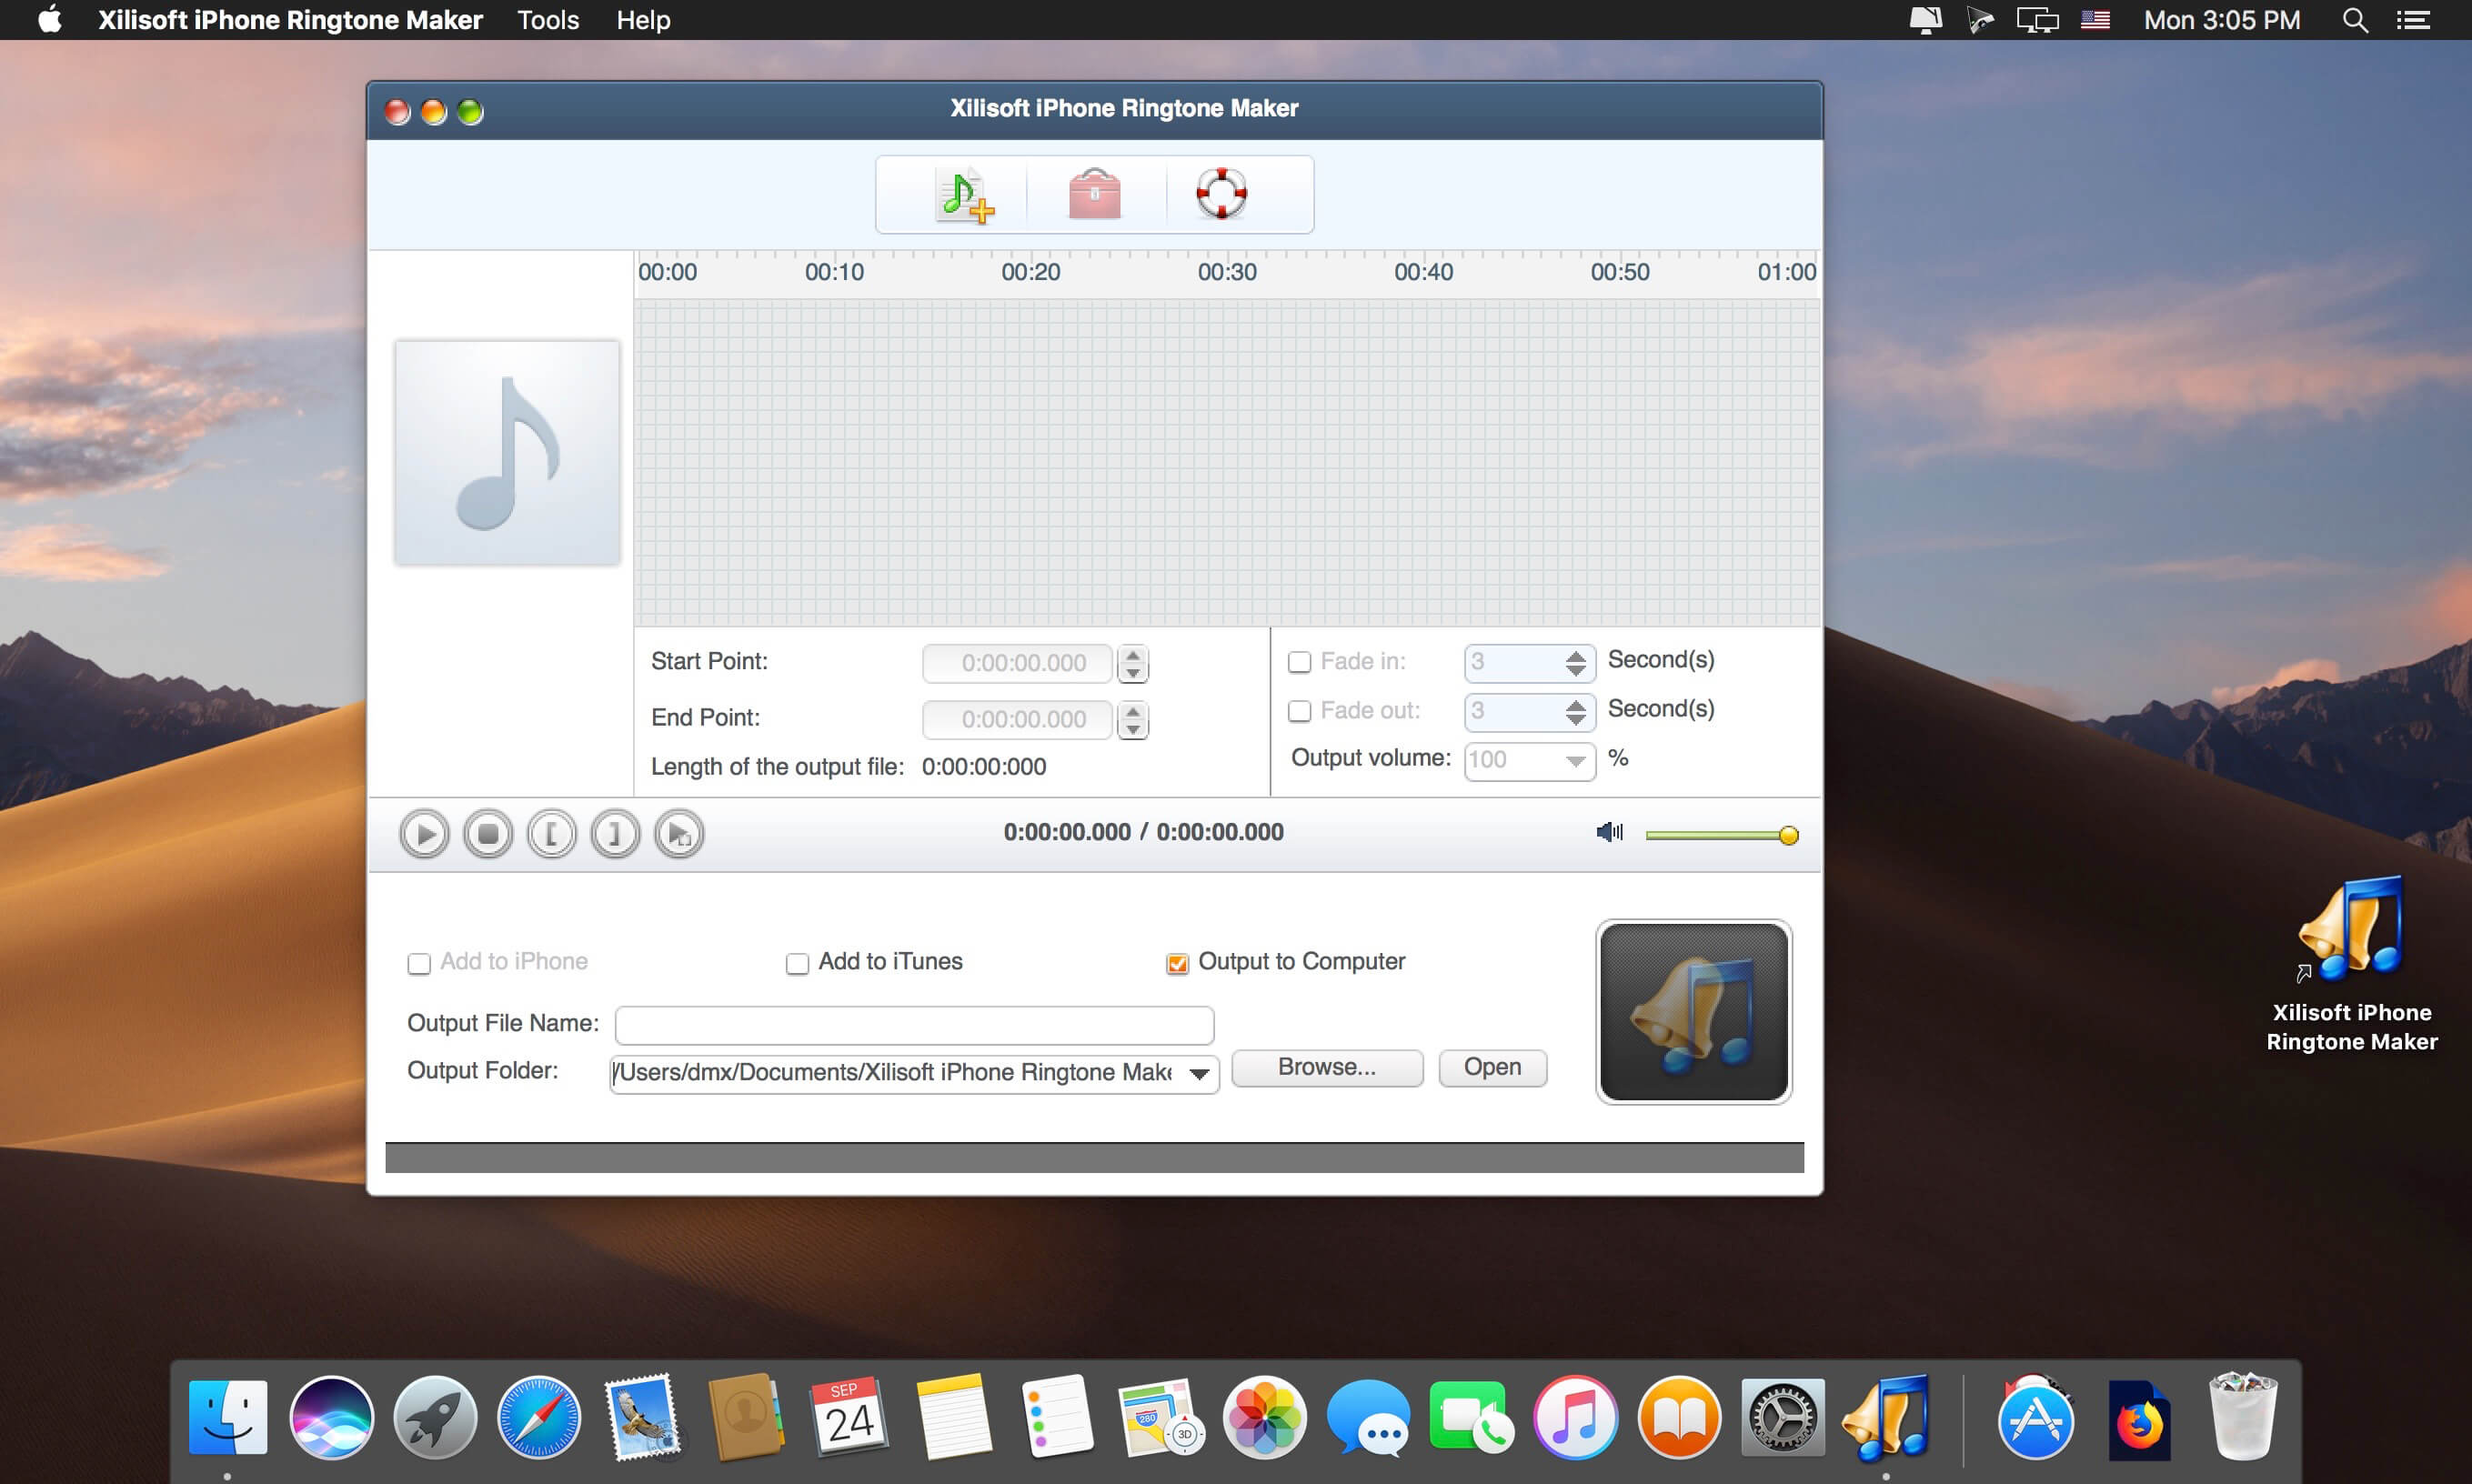Click the Output File Name text field
The image size is (2472, 1484).
coord(914,1025)
